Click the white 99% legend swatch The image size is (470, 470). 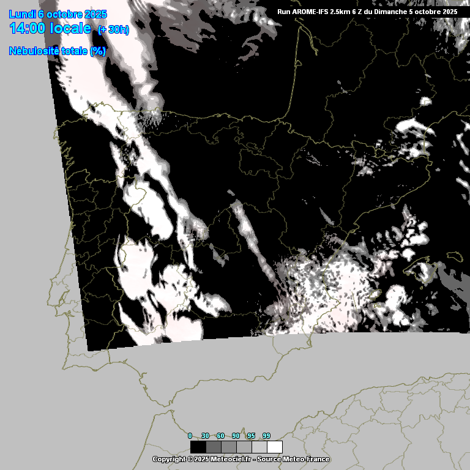coord(274,447)
